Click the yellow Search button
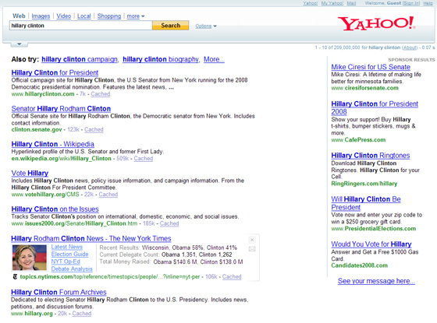The width and height of the screenshot is (437, 323). 171,26
